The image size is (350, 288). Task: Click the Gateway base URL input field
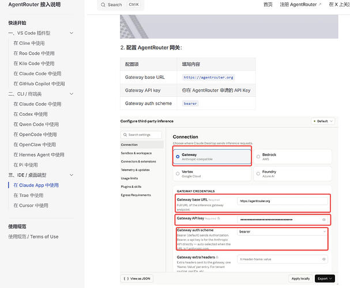(x=283, y=201)
